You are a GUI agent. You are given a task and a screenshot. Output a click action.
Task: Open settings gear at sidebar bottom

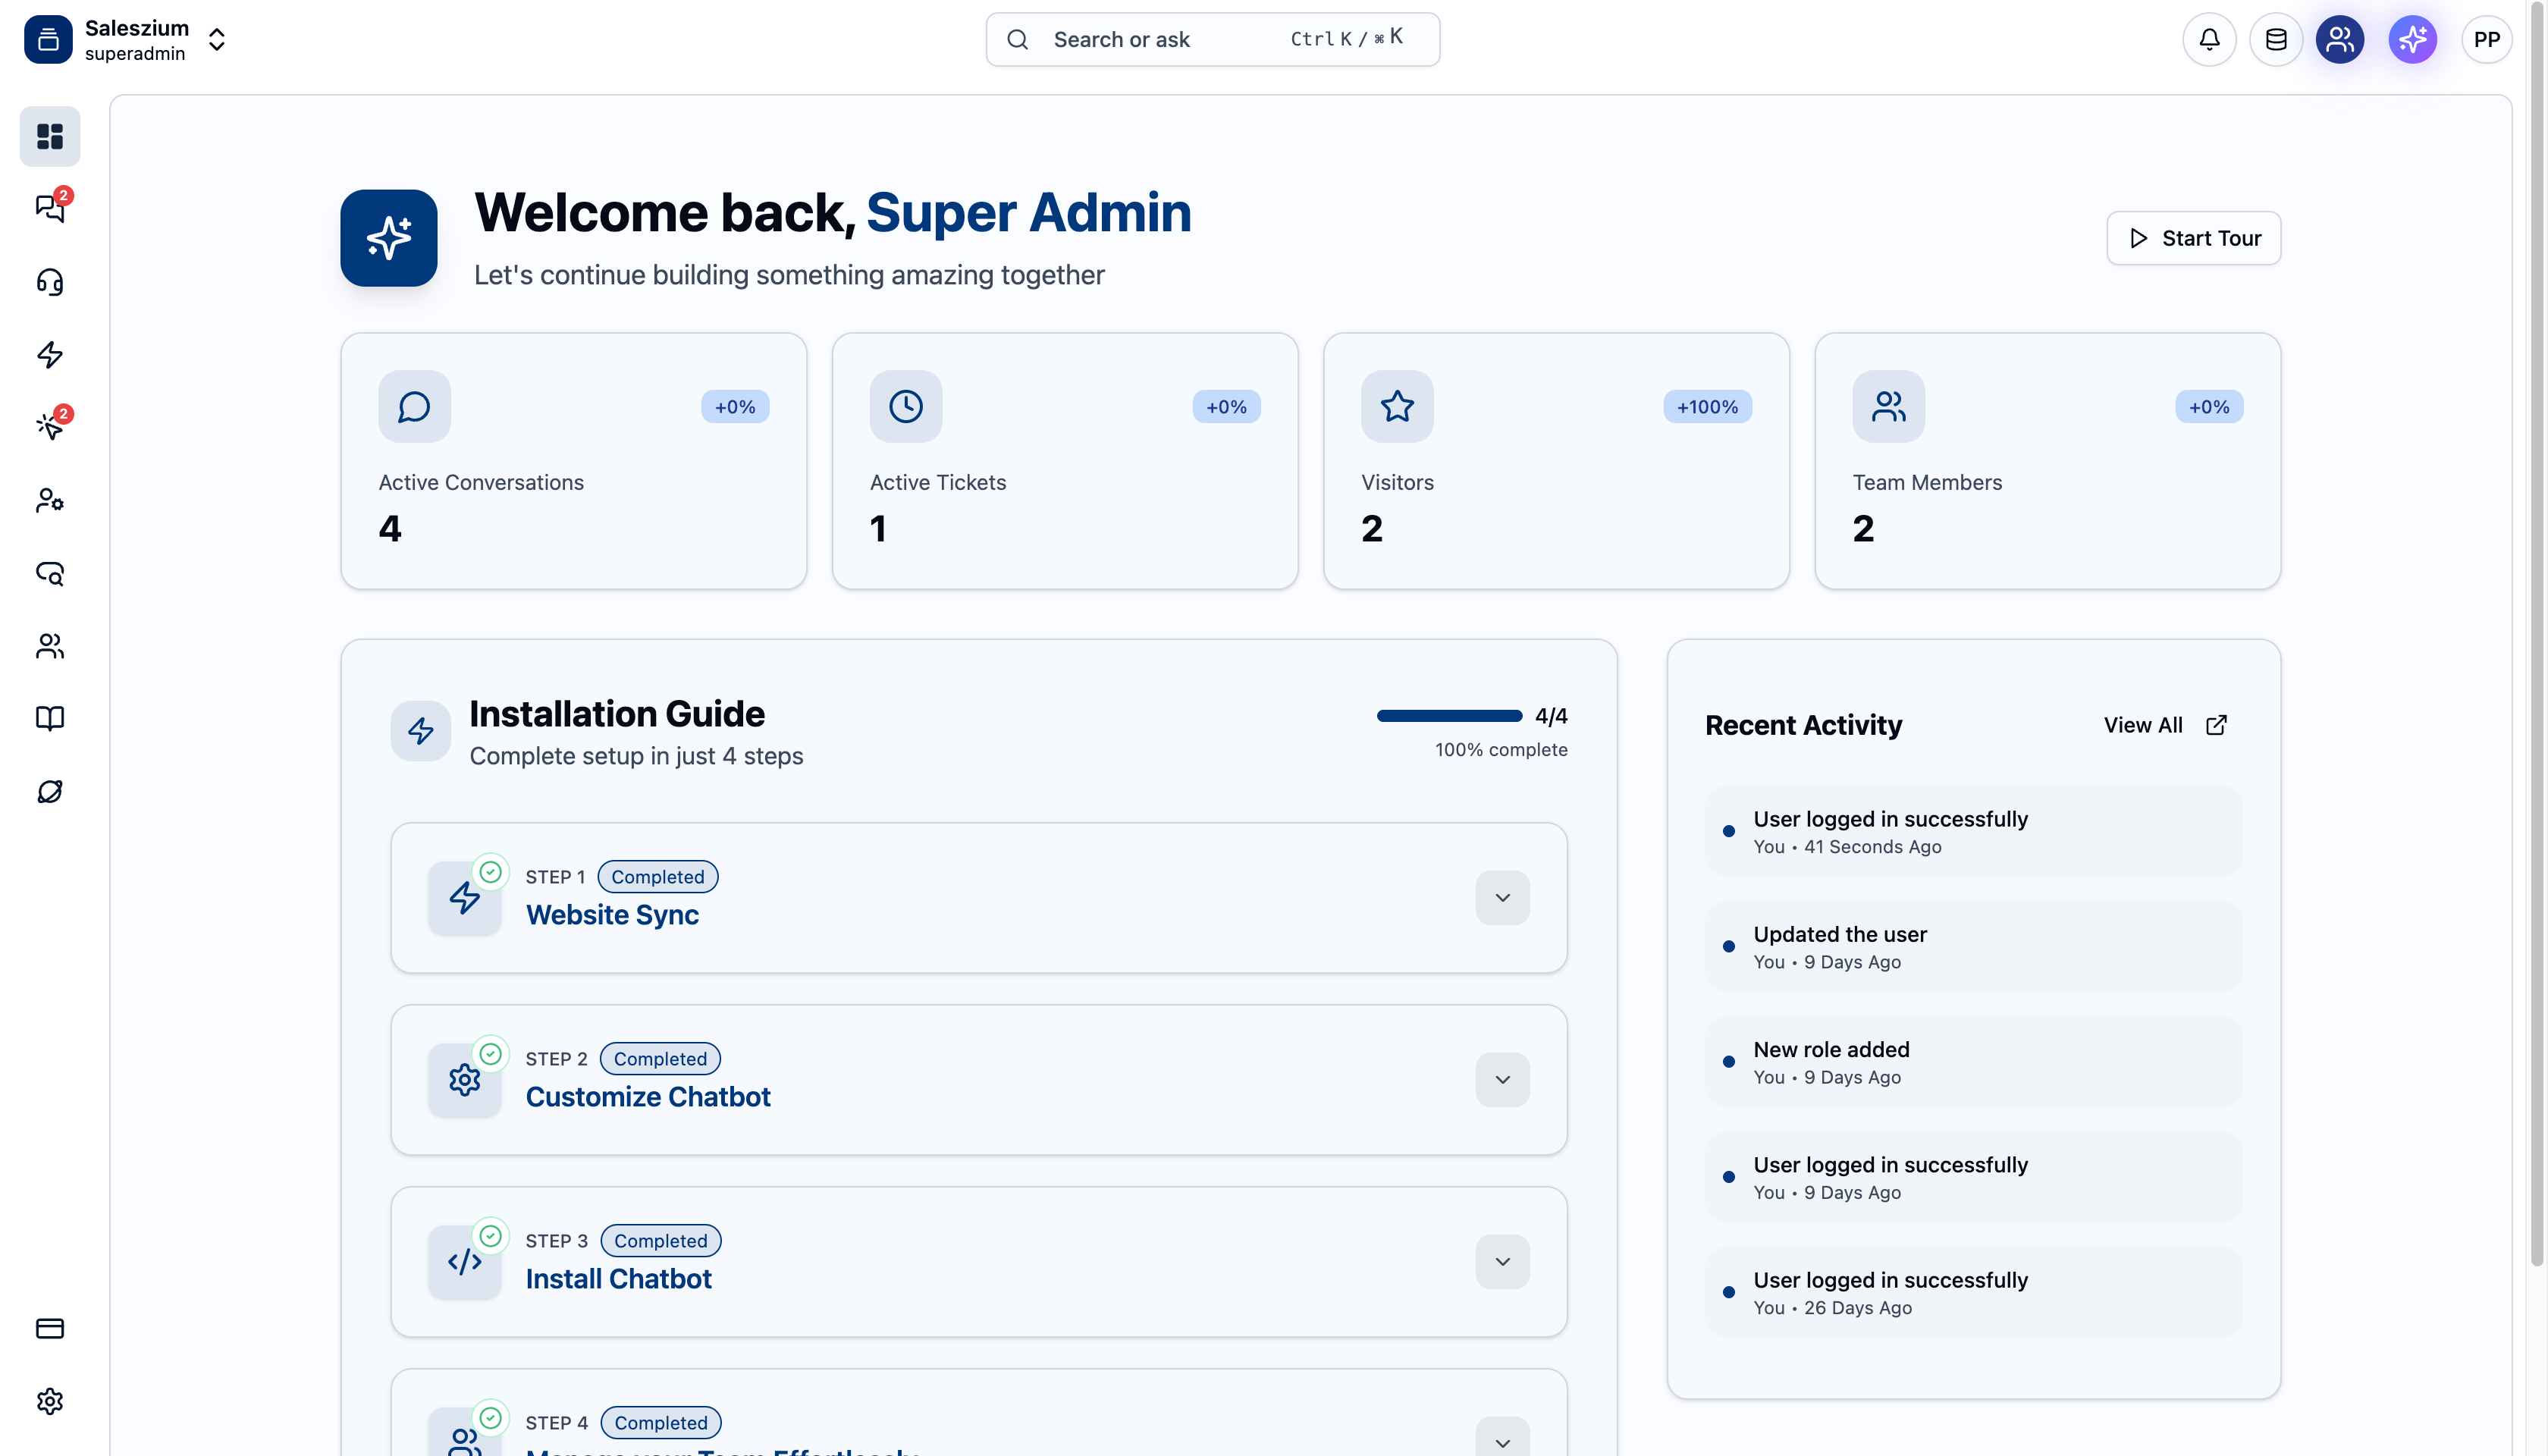pos(50,1401)
